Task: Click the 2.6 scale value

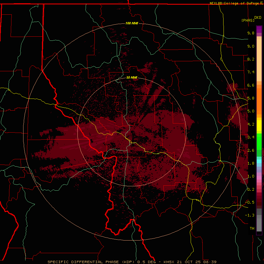Action: pos(251,150)
